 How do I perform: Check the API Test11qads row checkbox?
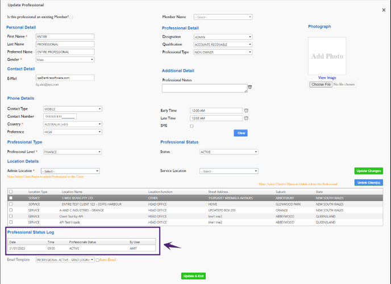[x=11, y=222]
